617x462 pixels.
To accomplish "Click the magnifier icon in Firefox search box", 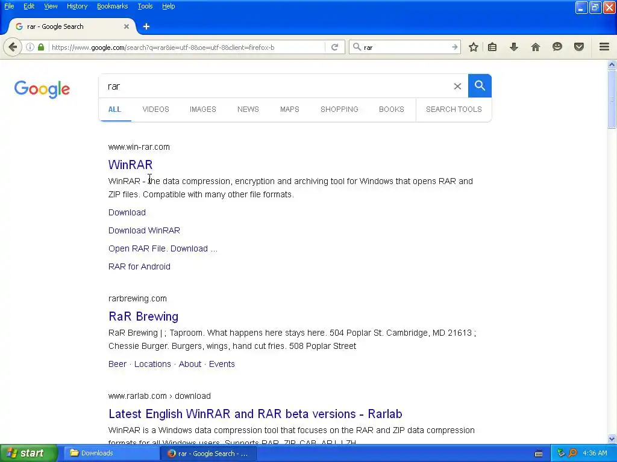I will point(357,47).
